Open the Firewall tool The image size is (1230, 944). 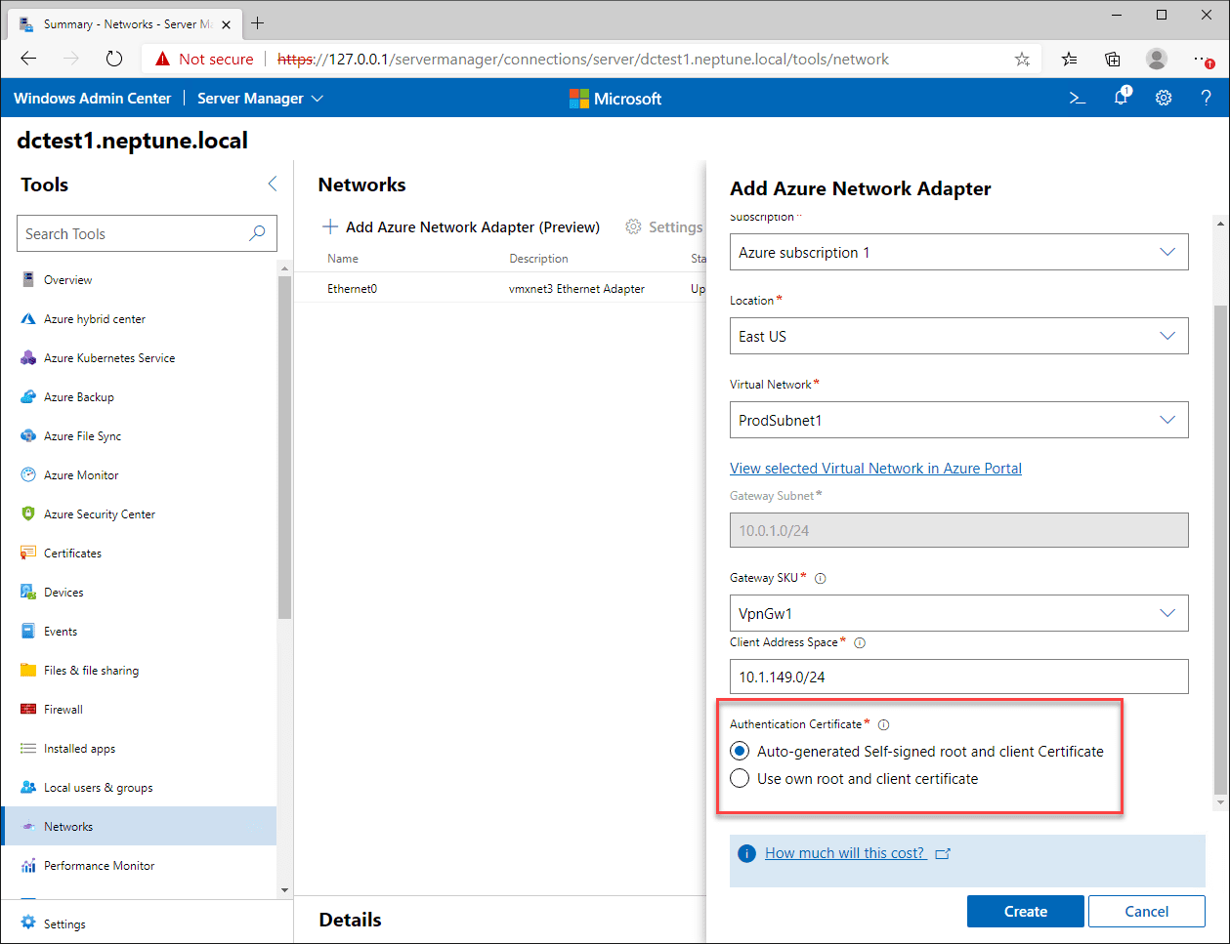coord(66,709)
